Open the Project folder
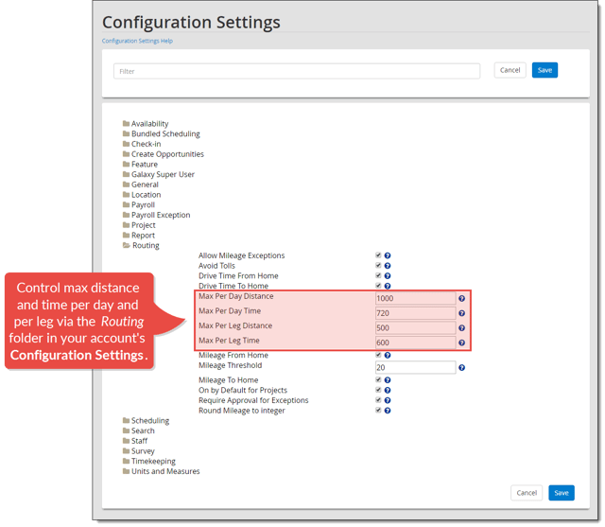Screen dimensions: 605x527 [139, 225]
